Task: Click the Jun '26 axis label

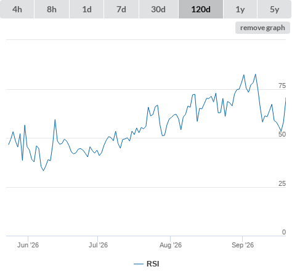Action: tap(28, 245)
